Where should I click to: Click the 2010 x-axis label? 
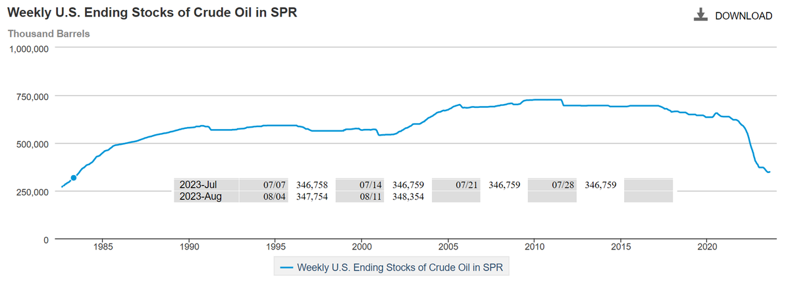pos(534,247)
